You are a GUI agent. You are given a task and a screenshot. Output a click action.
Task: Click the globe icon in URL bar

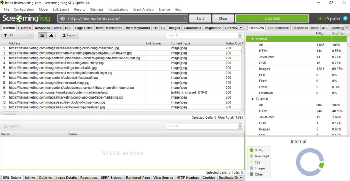coord(63,19)
